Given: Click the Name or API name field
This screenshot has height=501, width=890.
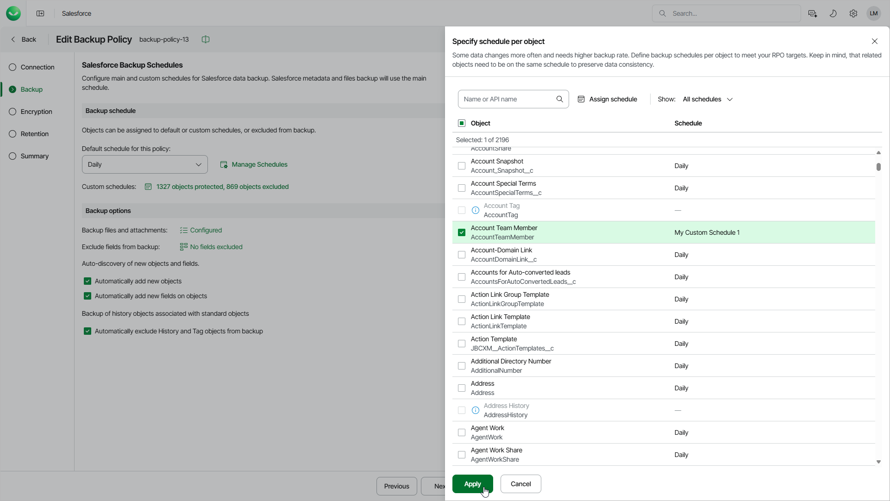Looking at the screenshot, I should click(x=507, y=99).
